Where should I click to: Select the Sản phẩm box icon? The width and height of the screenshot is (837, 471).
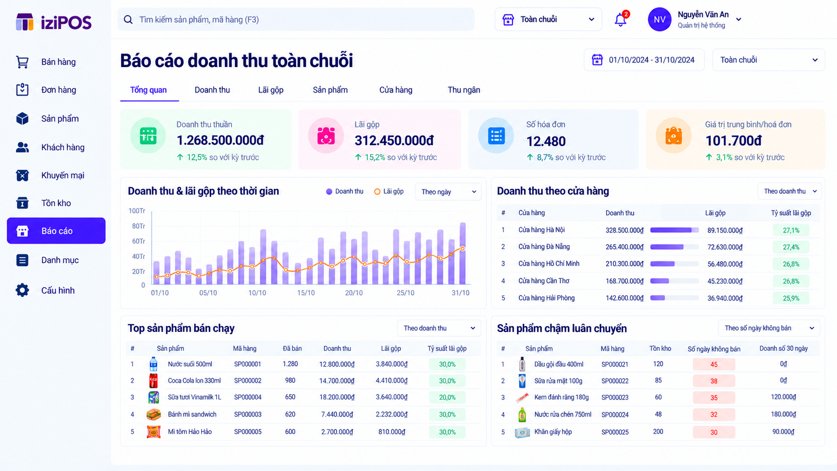click(22, 119)
